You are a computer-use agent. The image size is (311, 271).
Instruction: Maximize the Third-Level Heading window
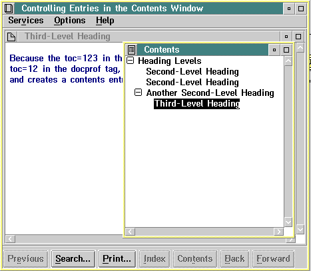pyautogui.click(x=298, y=37)
